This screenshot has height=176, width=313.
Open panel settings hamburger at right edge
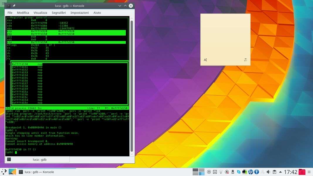[309, 172]
